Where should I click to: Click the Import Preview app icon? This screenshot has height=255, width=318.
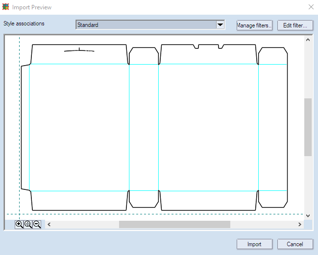[x=6, y=7]
